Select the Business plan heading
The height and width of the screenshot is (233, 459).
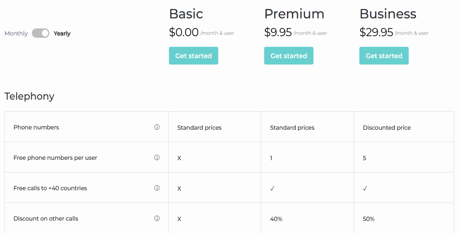pyautogui.click(x=388, y=14)
